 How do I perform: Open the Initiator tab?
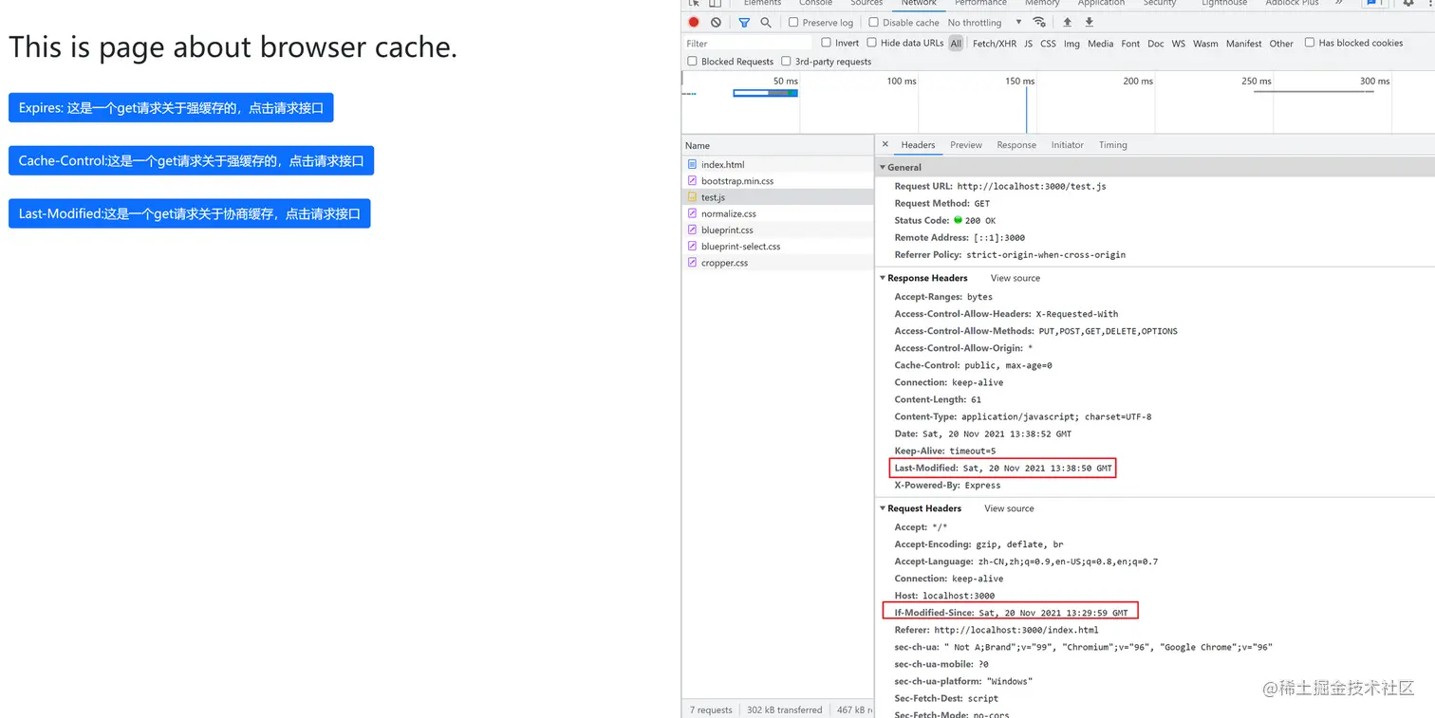click(1068, 145)
